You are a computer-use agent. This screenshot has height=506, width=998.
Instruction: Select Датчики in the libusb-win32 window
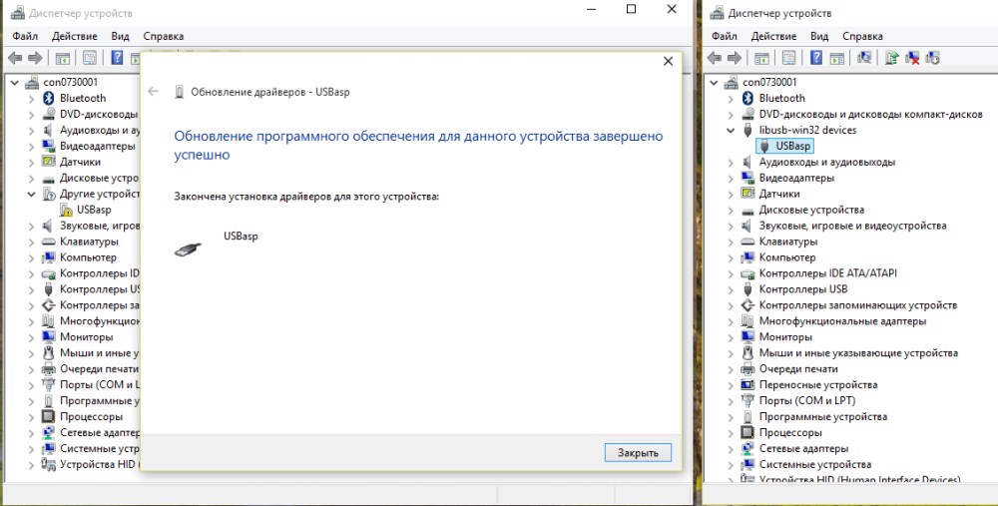tap(779, 194)
